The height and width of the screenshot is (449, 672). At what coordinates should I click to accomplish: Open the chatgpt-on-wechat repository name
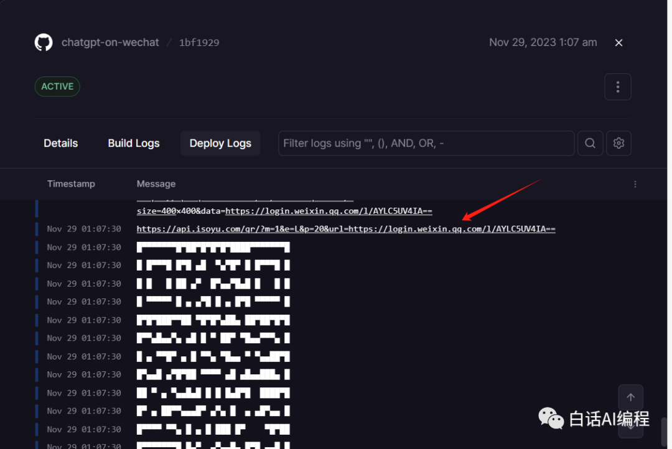(x=110, y=42)
